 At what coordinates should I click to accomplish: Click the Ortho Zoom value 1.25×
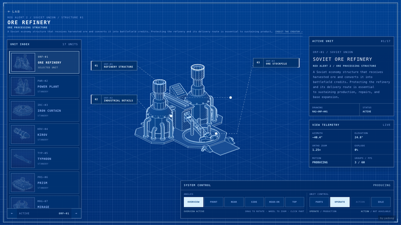pyautogui.click(x=316, y=150)
